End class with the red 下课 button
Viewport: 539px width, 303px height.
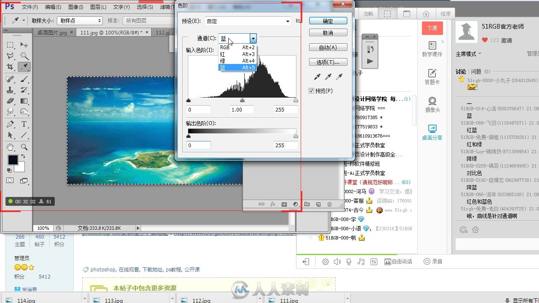coord(432,28)
